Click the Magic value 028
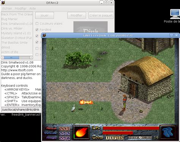Image resolution: width=180 pixels, height=142 pixels. (x=65, y=138)
